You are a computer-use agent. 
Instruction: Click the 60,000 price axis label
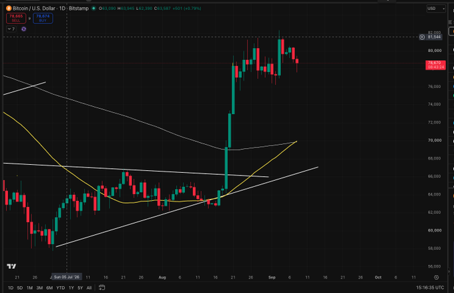(x=435, y=230)
